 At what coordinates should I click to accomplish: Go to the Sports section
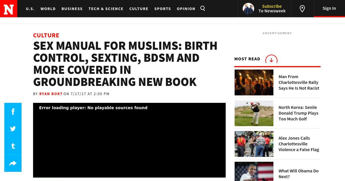(x=163, y=9)
